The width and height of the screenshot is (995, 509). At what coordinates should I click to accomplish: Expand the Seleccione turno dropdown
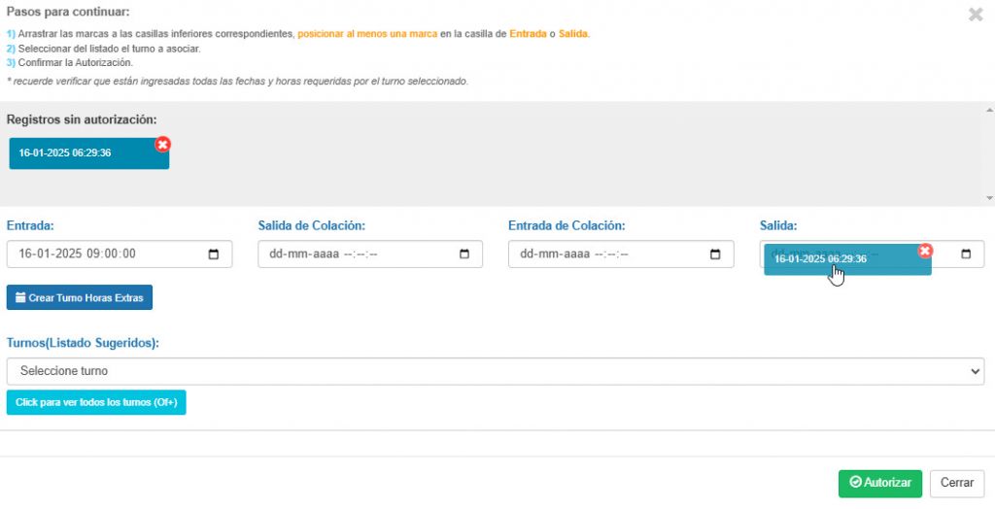pyautogui.click(x=496, y=371)
